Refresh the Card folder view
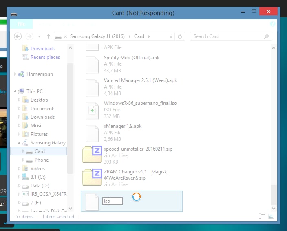This screenshot has height=231, width=287. point(180,36)
